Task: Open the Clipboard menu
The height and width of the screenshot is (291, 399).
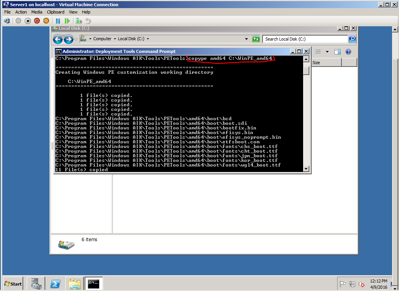Action: 55,12
